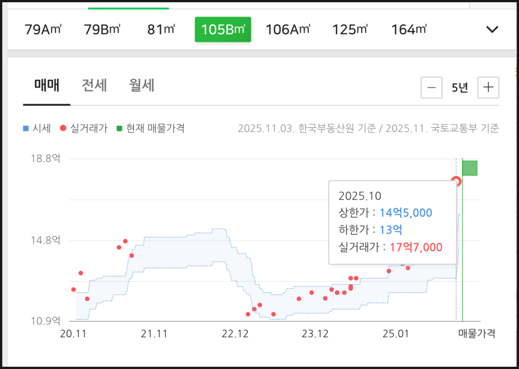Click the 매물가격 axis label

click(x=477, y=334)
